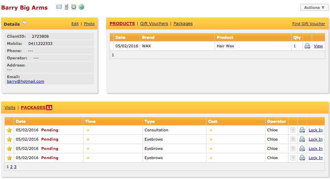Click the mobile phone SMS icon

click(67, 7)
